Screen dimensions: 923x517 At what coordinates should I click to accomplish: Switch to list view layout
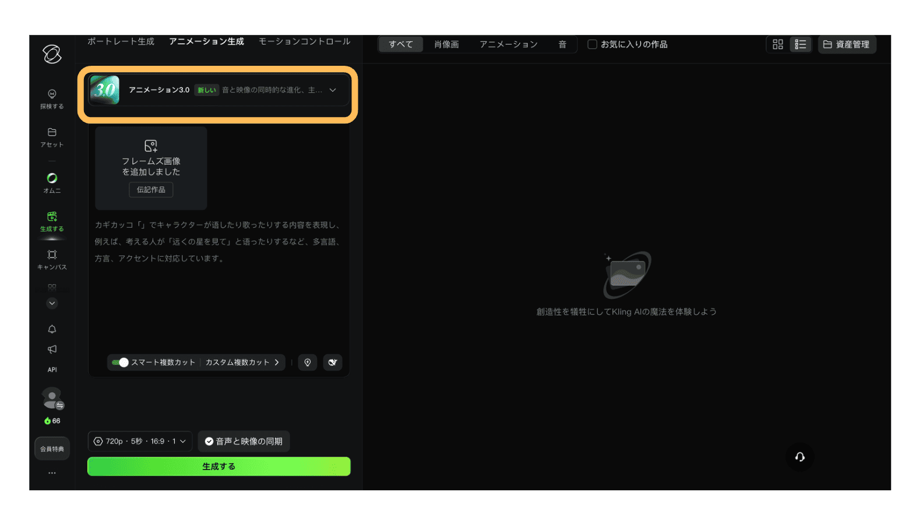[x=800, y=44]
